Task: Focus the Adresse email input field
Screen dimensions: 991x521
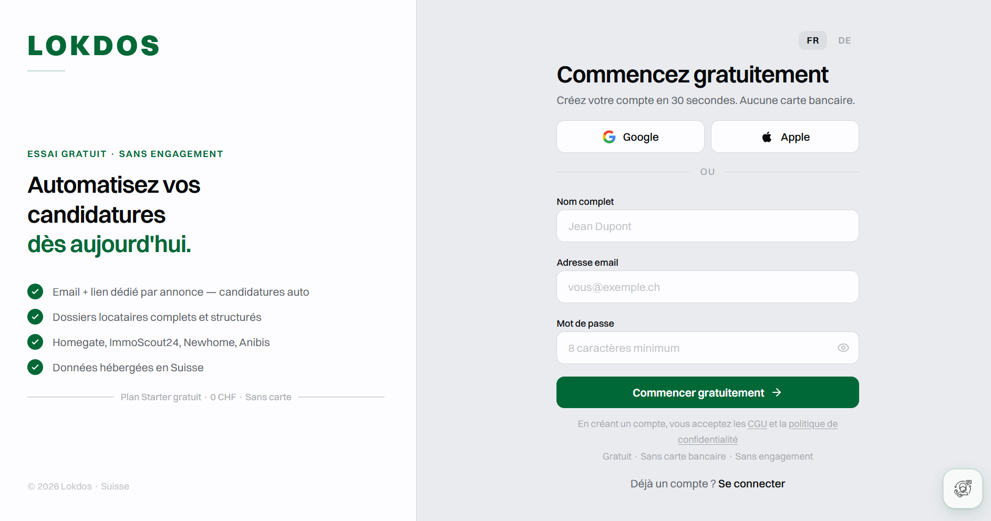Action: click(707, 287)
